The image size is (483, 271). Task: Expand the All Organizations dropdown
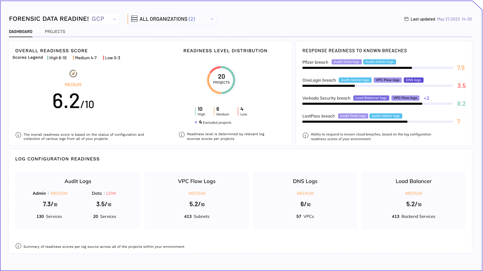pyautogui.click(x=172, y=19)
